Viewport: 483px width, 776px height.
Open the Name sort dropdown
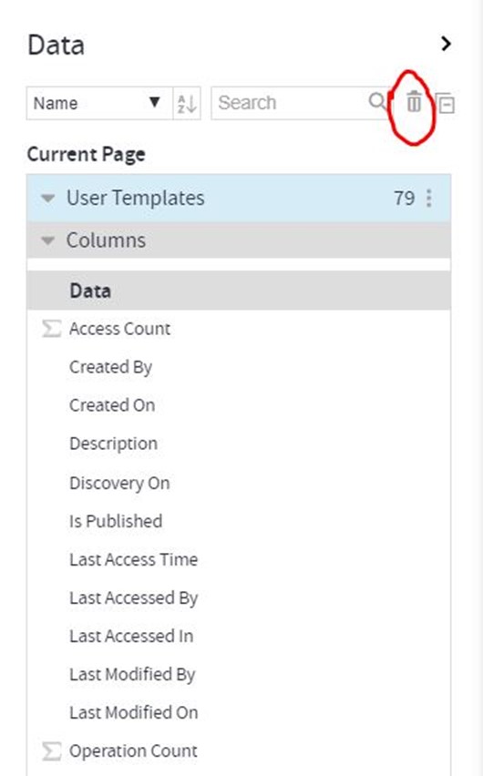click(x=99, y=103)
